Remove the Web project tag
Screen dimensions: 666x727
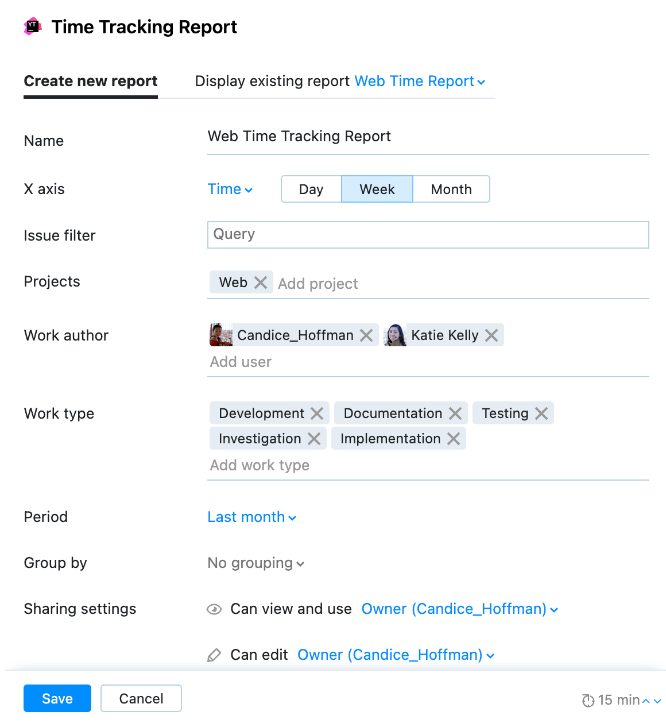point(261,282)
